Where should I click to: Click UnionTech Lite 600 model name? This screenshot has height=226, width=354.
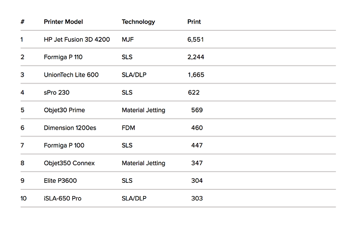coord(71,75)
